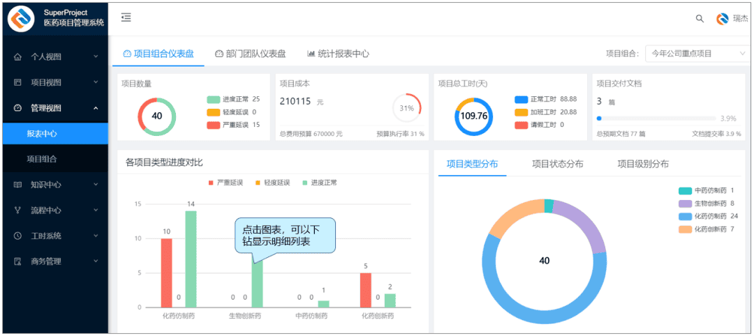Select 报表中心 in the sidebar
Screen dimensions: 754x336
point(54,133)
